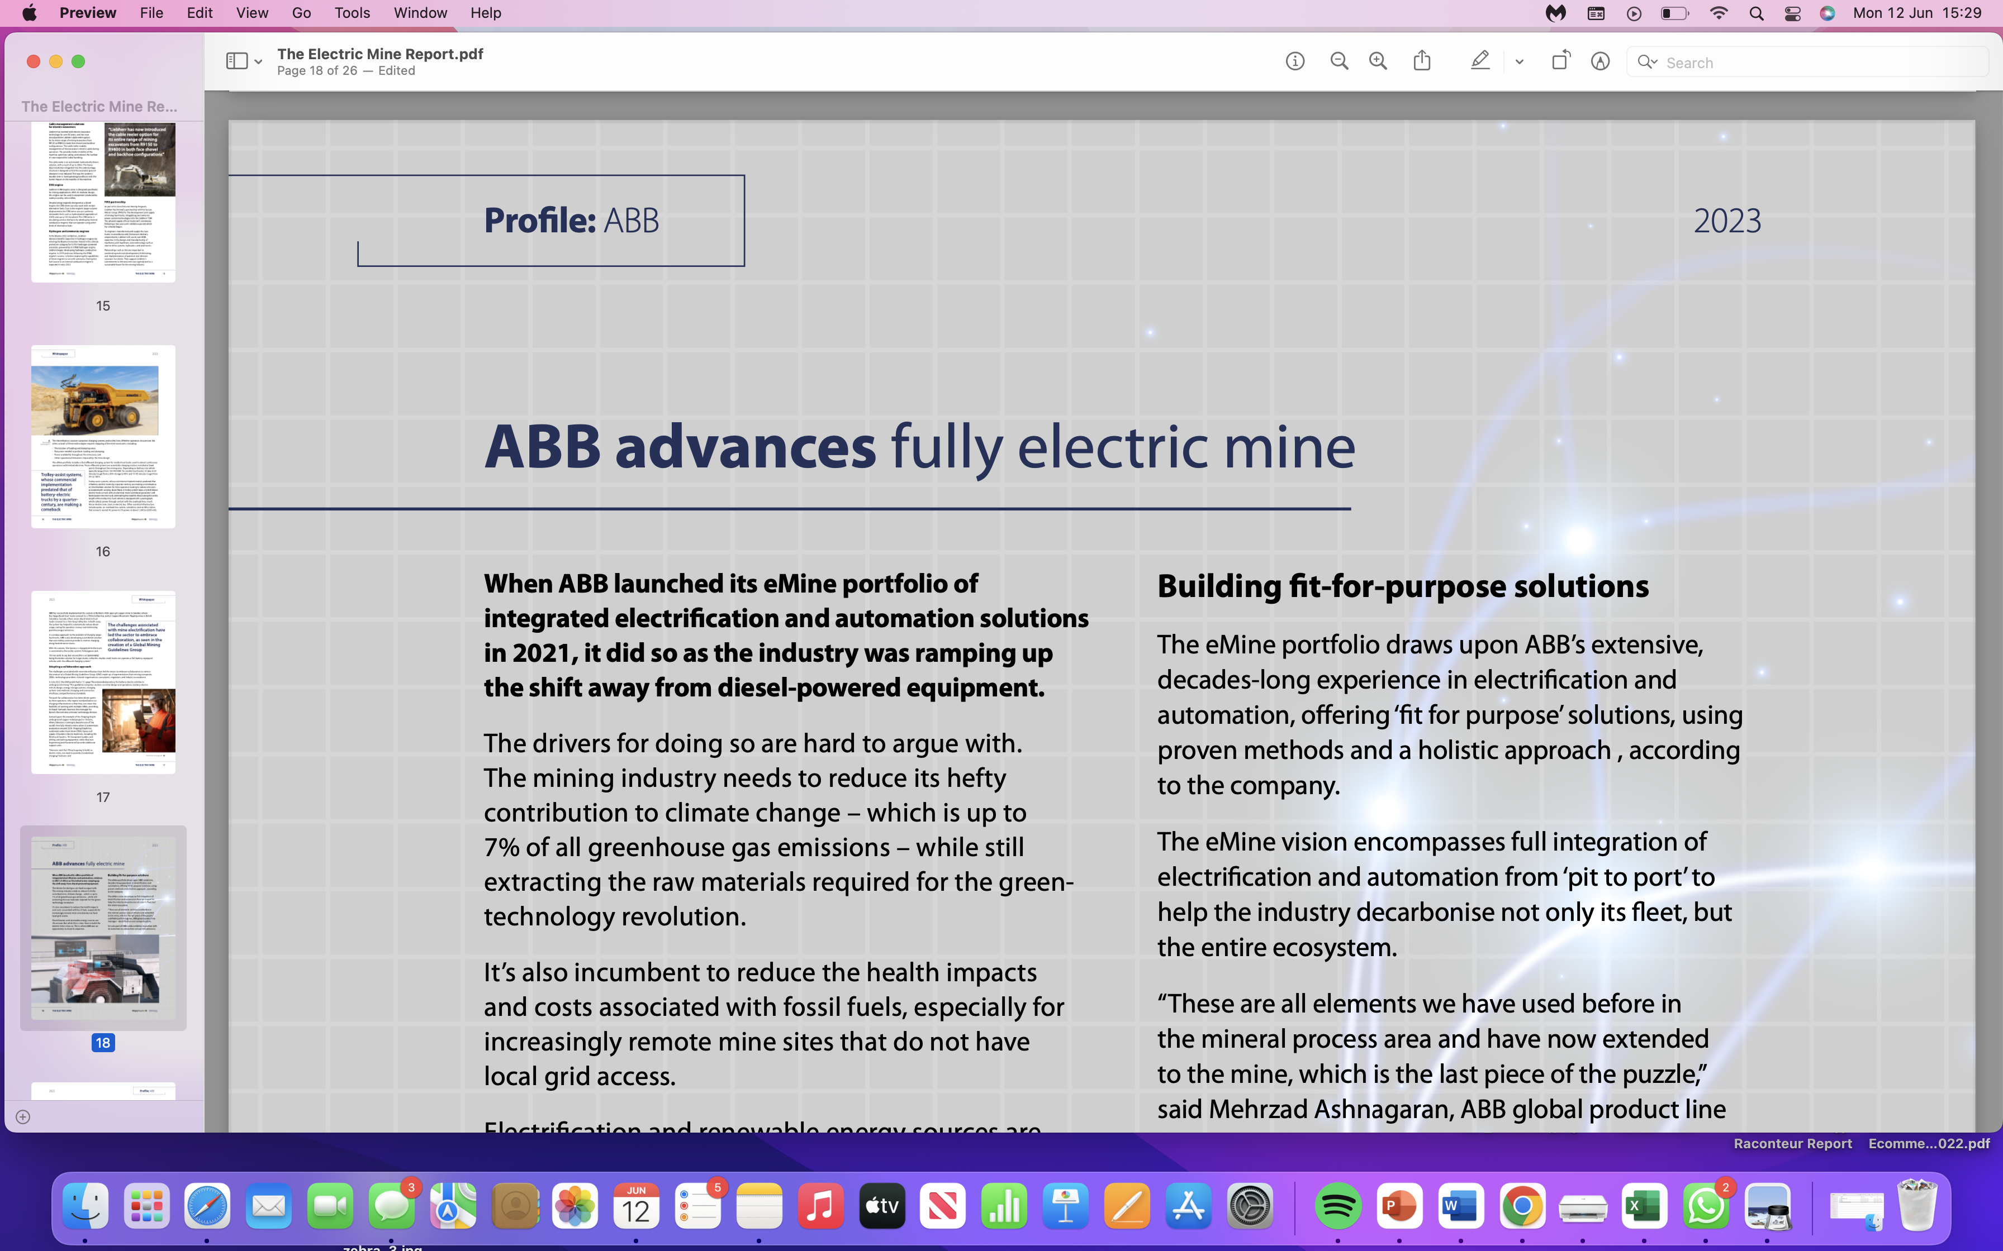Open Spotify from the Dock
Screen dimensions: 2003x1251
(x=1337, y=1207)
